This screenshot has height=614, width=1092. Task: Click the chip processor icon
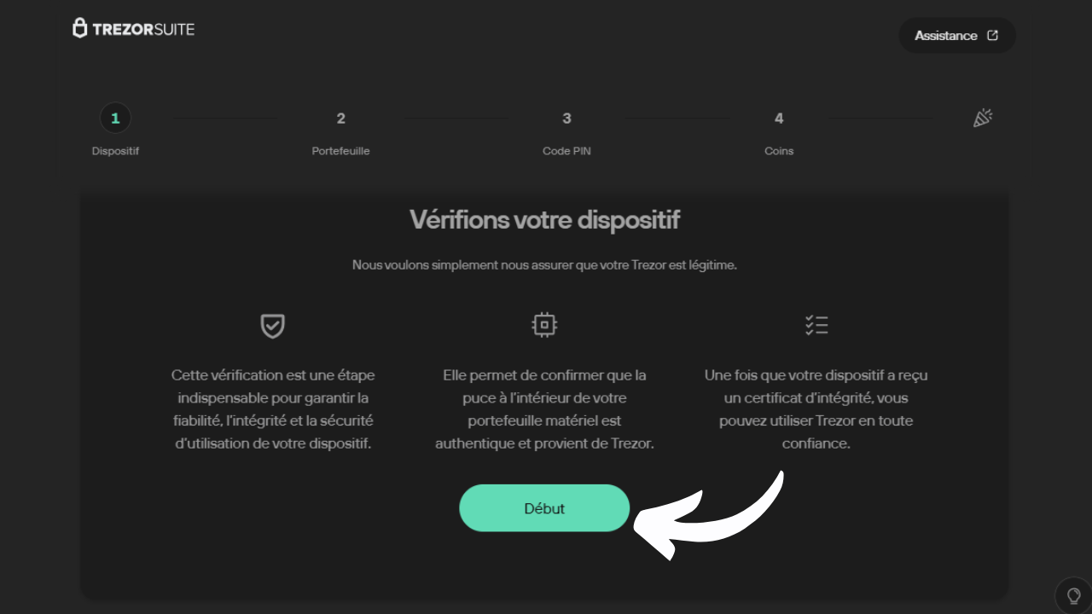[544, 325]
